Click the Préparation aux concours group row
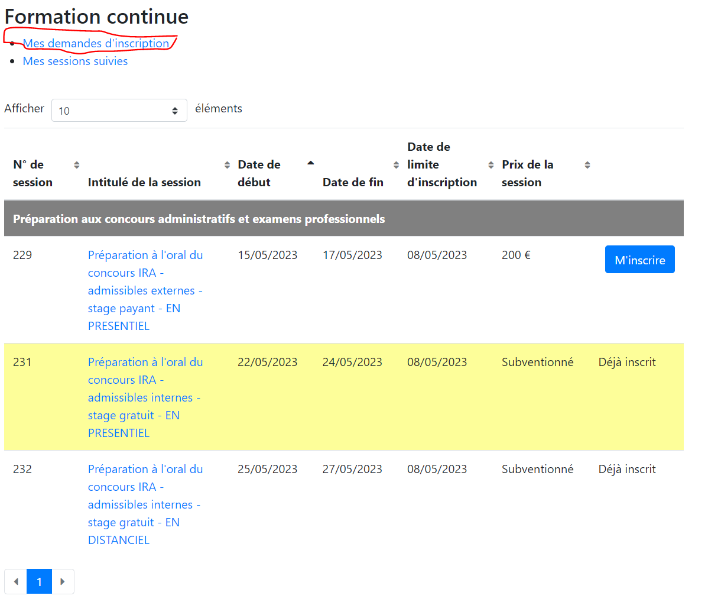The image size is (708, 602). coord(343,219)
